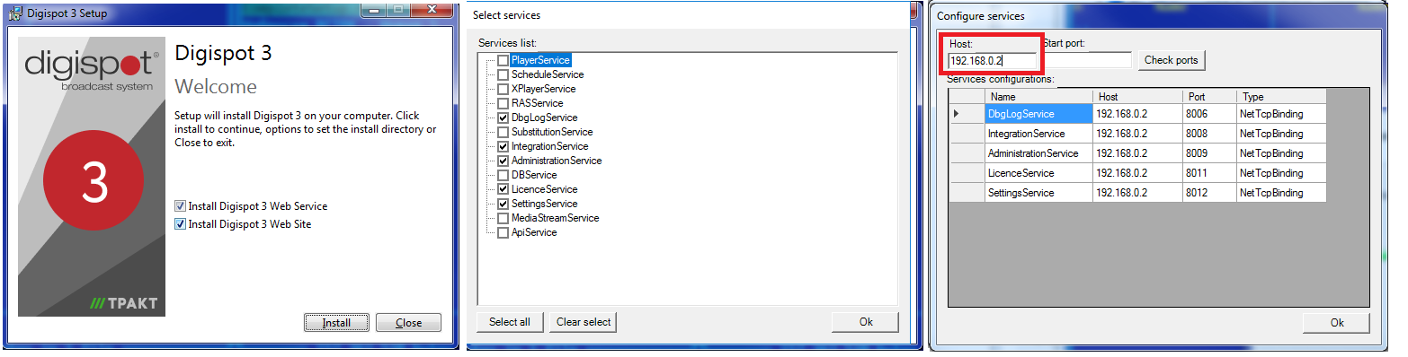
Task: Select IntegrationService name cell in the configurations grid
Action: click(x=1038, y=134)
